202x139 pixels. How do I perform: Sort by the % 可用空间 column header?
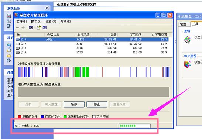(x=155, y=35)
